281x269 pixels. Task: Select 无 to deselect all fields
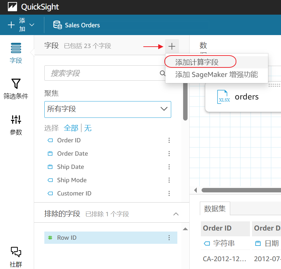[88, 128]
